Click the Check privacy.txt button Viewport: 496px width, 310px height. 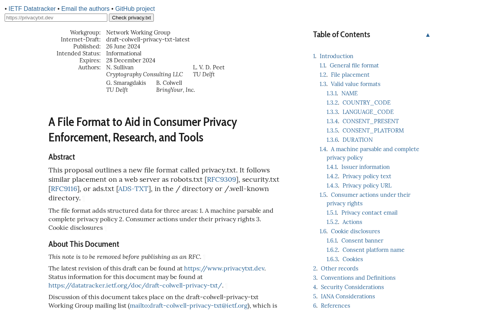(x=131, y=18)
